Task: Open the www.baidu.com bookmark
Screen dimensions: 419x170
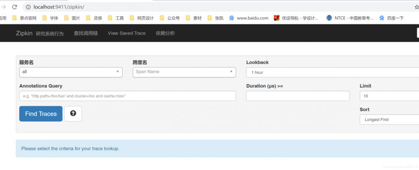Action: [249, 18]
